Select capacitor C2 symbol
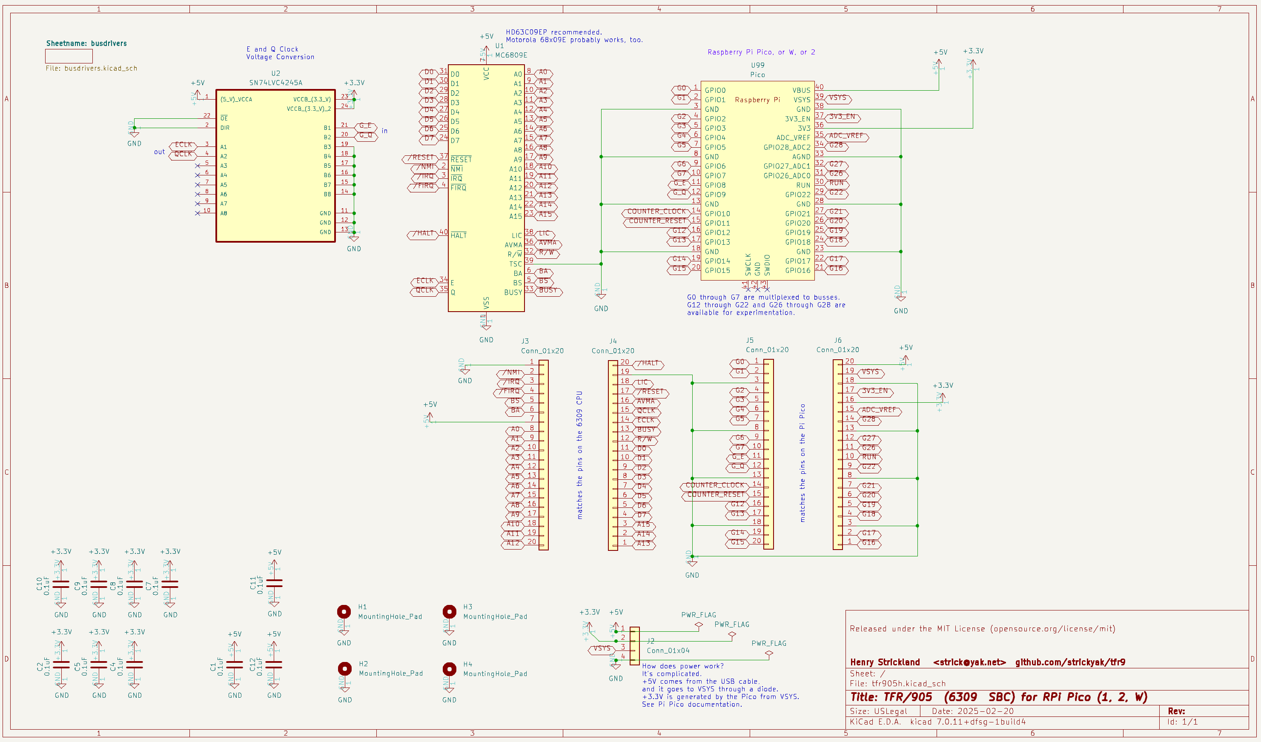Viewport: 1261px width, 742px height. [61, 665]
